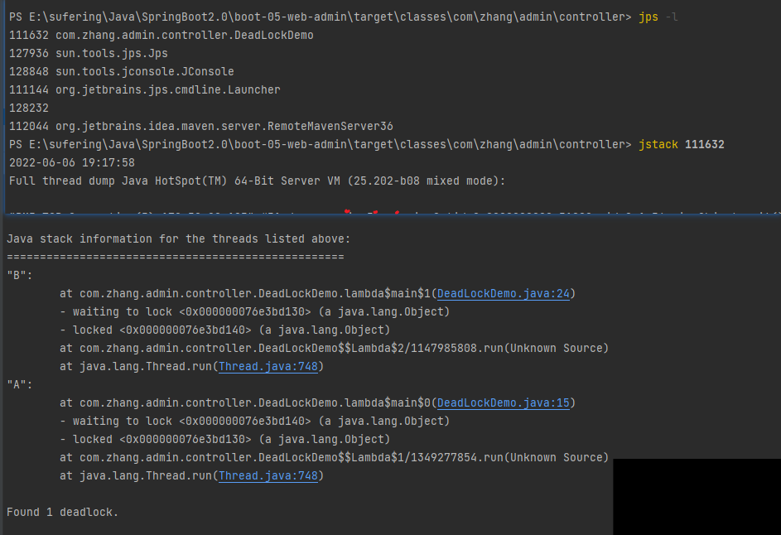Click thread A's "locked <0x000000076e3bd130>" line
This screenshot has width=781, height=535.
224,439
